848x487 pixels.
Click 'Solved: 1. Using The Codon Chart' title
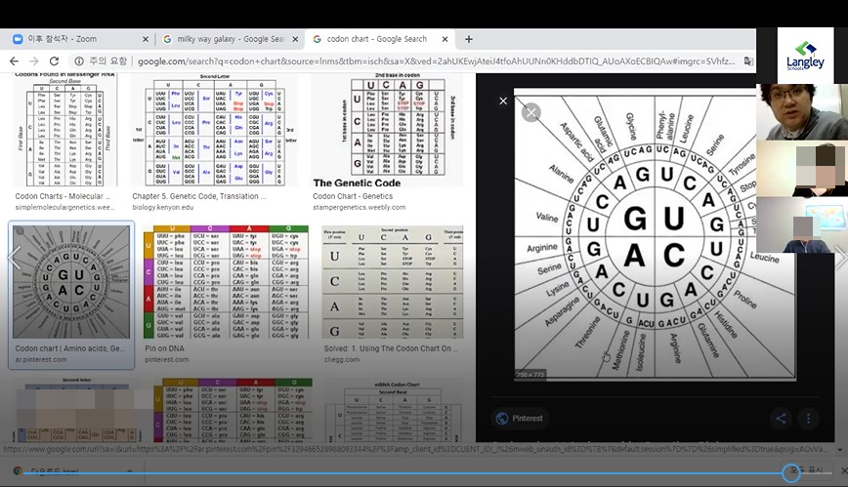pos(391,348)
